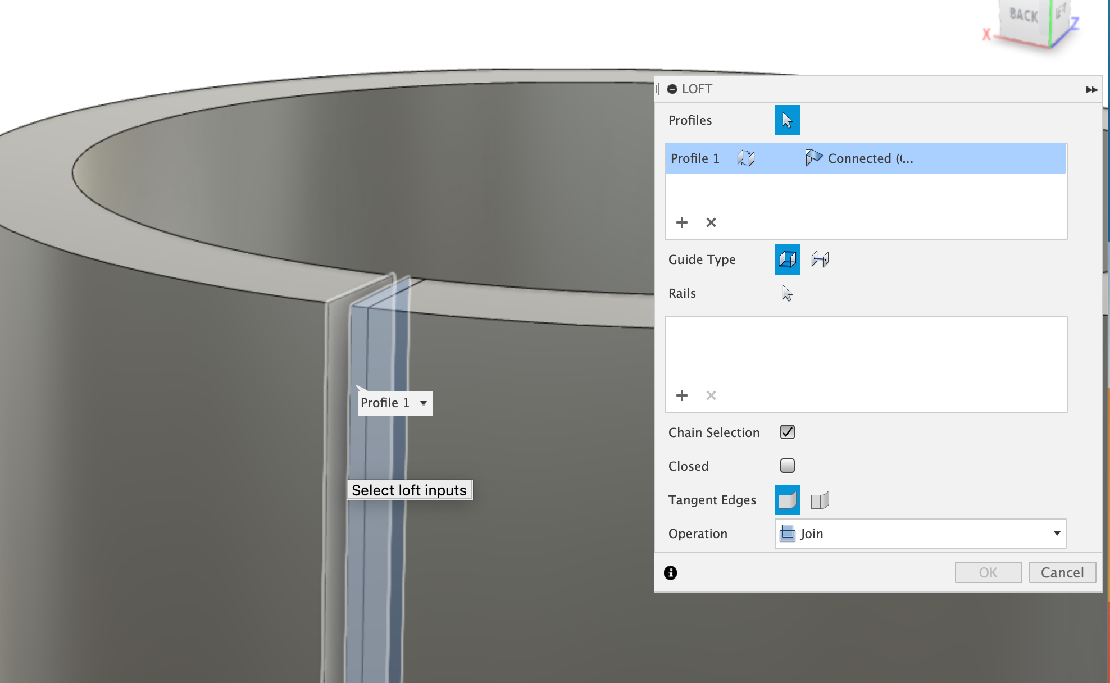Select the Rails guide type icon
Viewport: 1110px width, 683px height.
click(788, 260)
